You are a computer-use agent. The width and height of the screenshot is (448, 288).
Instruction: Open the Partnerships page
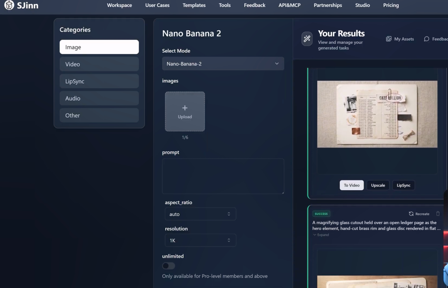pos(328,5)
